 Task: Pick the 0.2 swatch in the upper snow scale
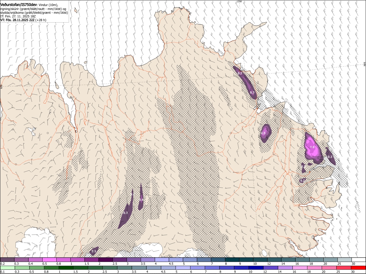[x=7, y=260]
